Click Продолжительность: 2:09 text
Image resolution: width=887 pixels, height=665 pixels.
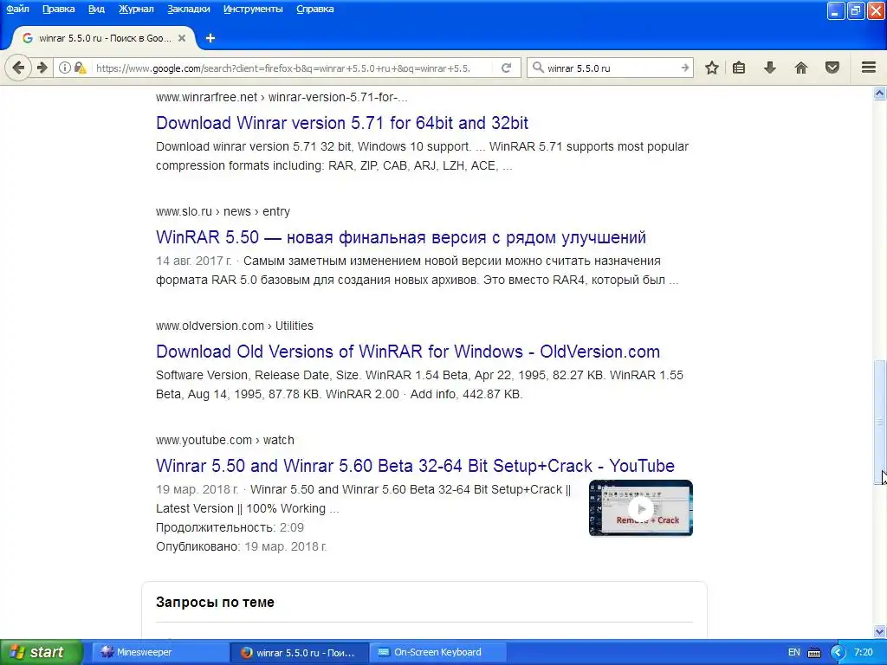click(230, 527)
